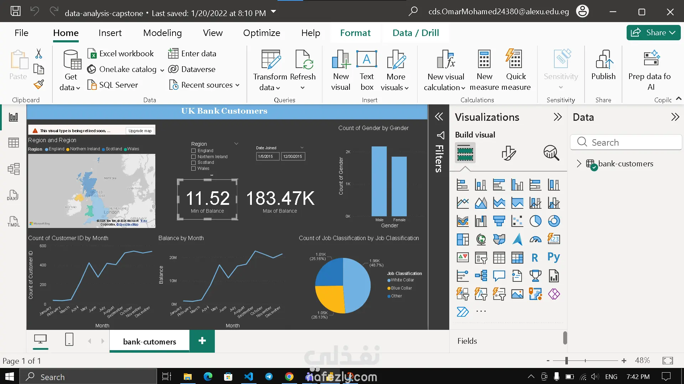The width and height of the screenshot is (684, 384).
Task: Adjust the zoom slider handle
Action: click(x=566, y=360)
